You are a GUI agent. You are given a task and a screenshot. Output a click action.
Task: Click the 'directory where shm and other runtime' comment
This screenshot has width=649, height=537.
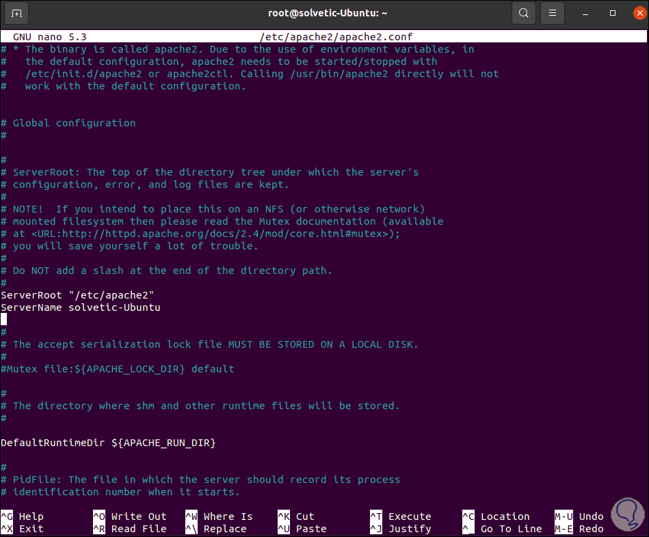coord(200,406)
